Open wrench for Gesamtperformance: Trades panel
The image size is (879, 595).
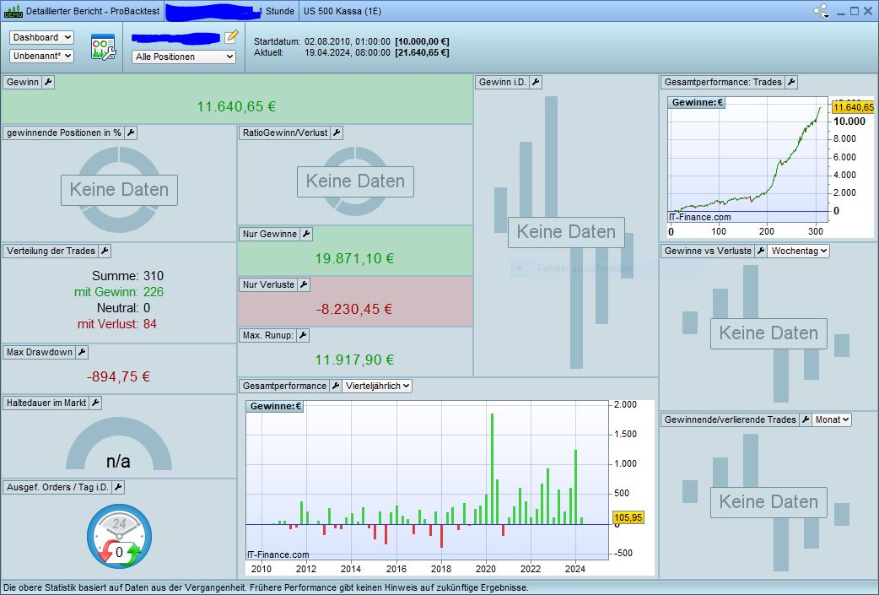(791, 83)
